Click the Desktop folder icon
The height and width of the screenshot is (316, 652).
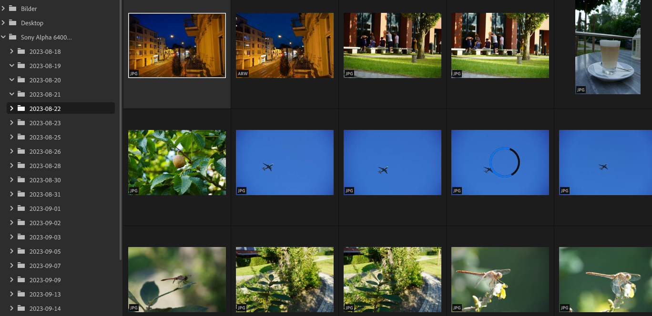12,23
